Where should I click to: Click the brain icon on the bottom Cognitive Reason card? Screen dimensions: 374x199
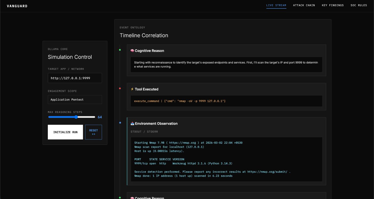pyautogui.click(x=132, y=198)
